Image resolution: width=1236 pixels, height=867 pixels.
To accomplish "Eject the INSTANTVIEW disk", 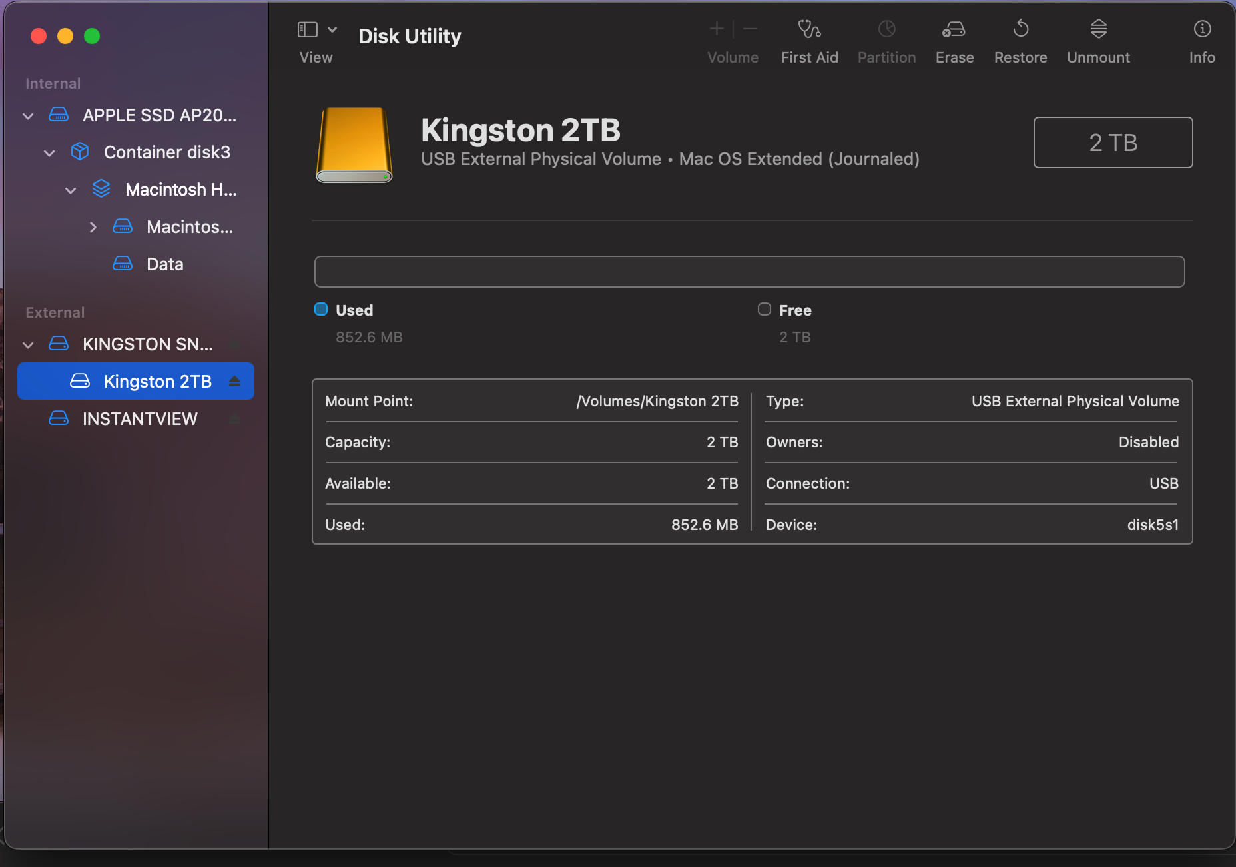I will (234, 418).
